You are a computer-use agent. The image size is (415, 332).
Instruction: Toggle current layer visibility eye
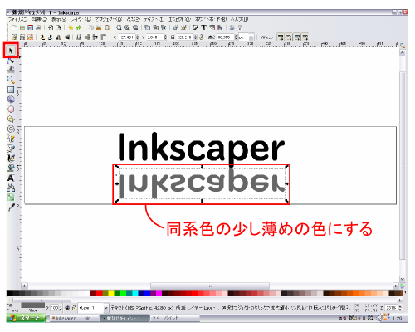[x=67, y=308]
